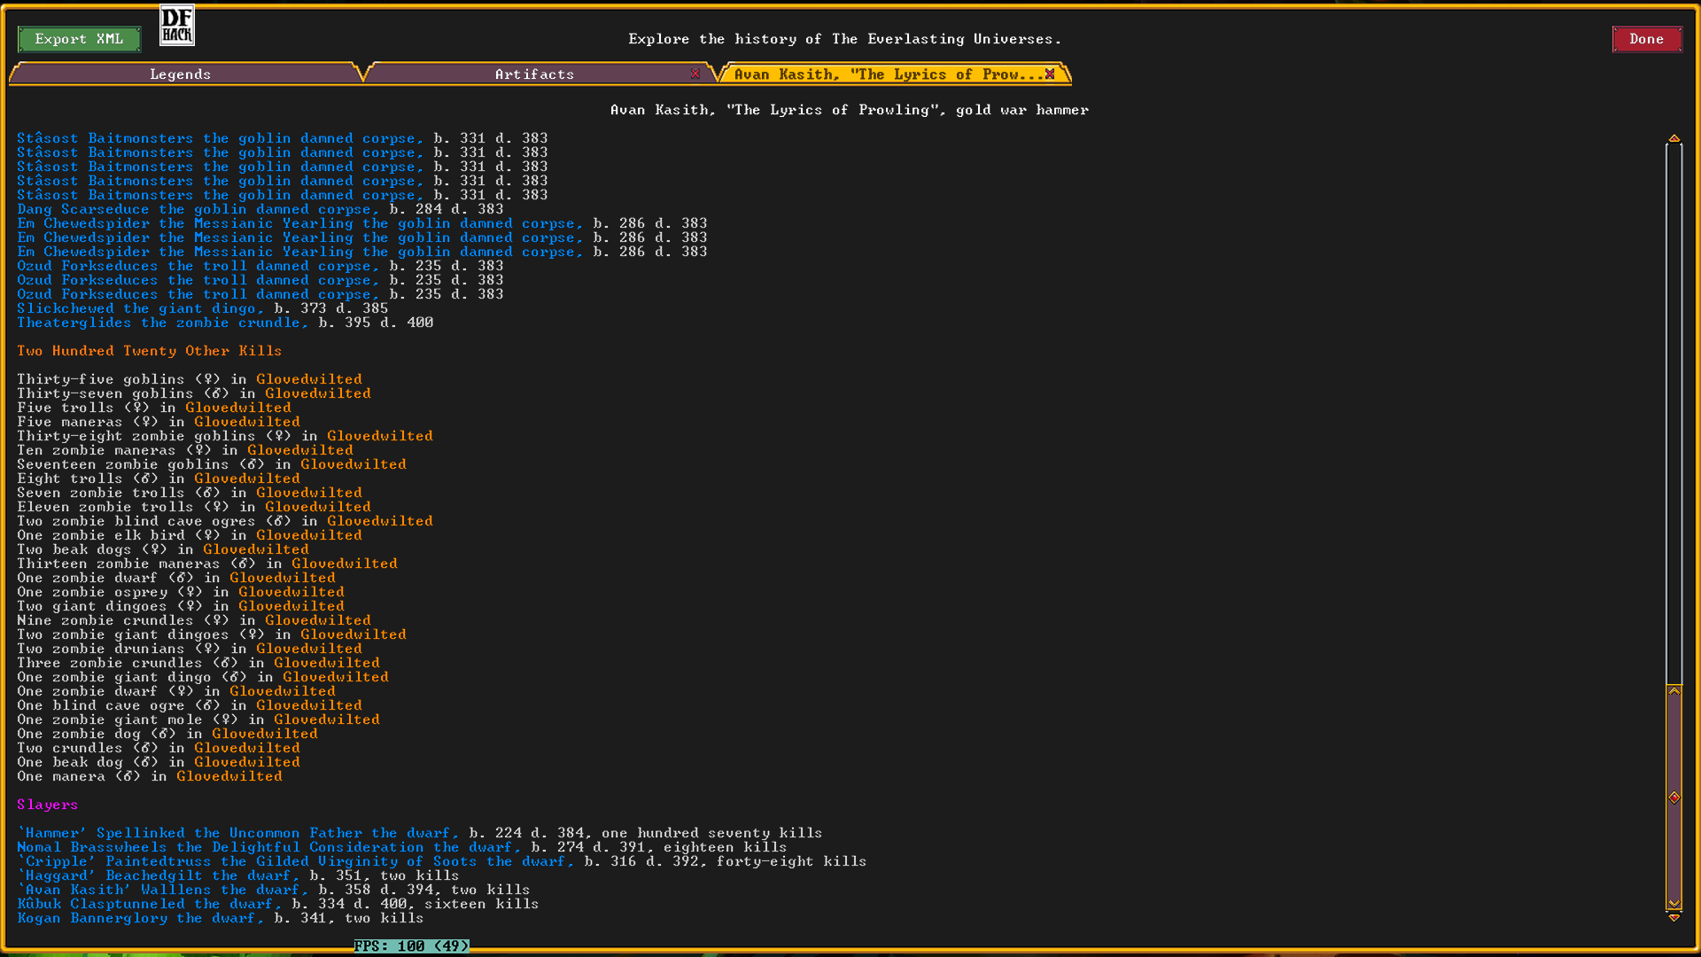Click the magenta "Slayers" heading
The width and height of the screenshot is (1701, 957).
point(48,805)
